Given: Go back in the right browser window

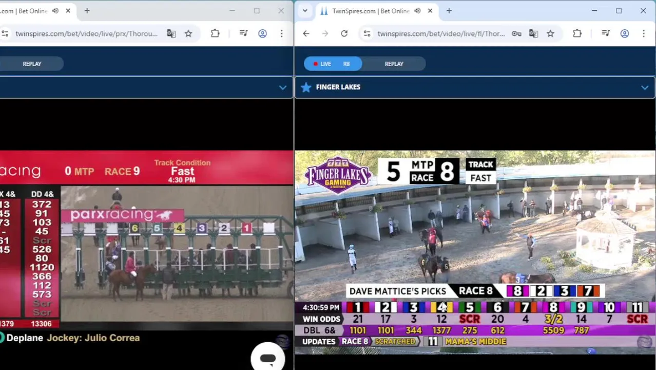Looking at the screenshot, I should tap(306, 33).
